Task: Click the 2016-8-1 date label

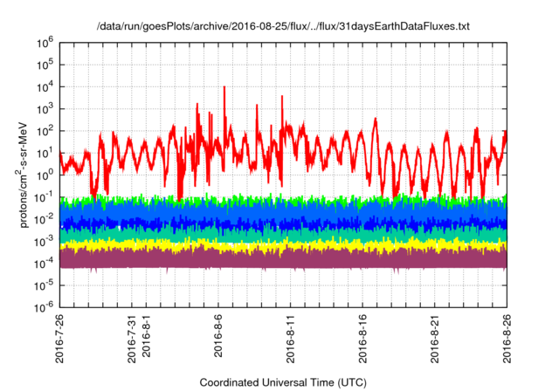Action: (x=146, y=335)
